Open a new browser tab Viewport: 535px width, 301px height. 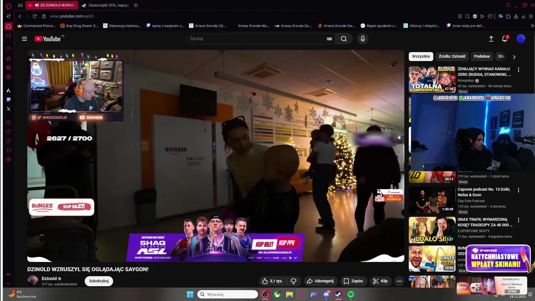[136, 5]
